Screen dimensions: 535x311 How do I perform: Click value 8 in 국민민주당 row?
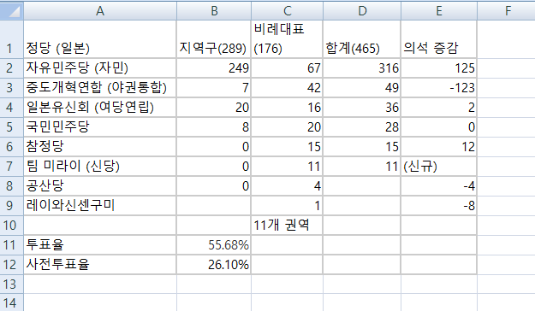tap(214, 127)
